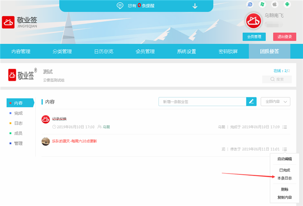This screenshot has width=303, height=206.
Task: Select 内容 in the left sidebar
Action: click(20, 103)
